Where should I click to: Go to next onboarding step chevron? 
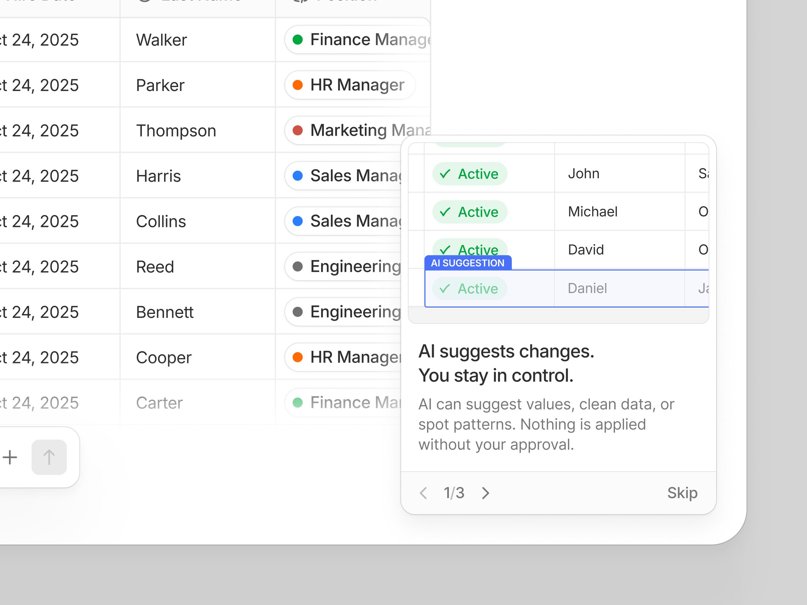(485, 493)
